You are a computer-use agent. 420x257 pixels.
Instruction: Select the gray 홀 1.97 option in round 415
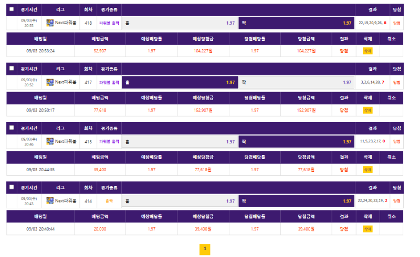click(x=180, y=142)
